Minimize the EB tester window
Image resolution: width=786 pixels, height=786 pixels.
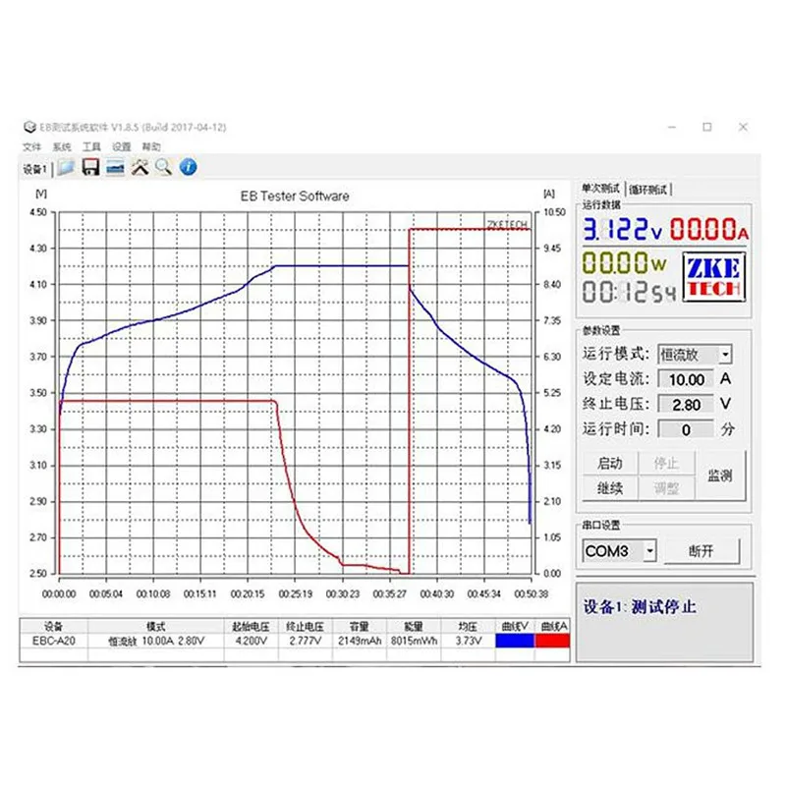(672, 128)
